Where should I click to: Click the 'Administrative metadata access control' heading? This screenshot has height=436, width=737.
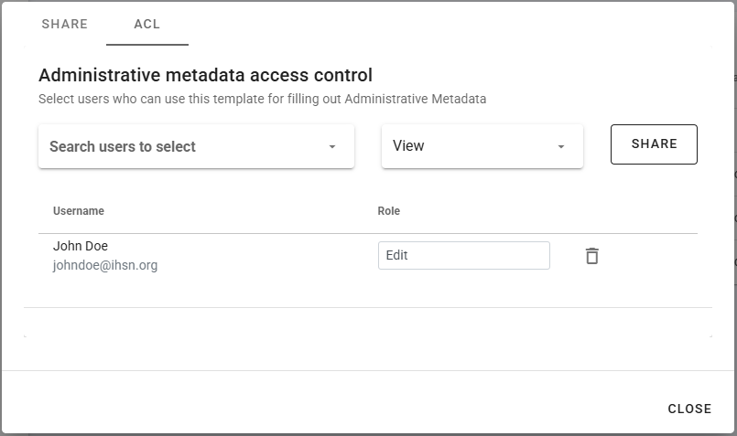click(x=205, y=75)
